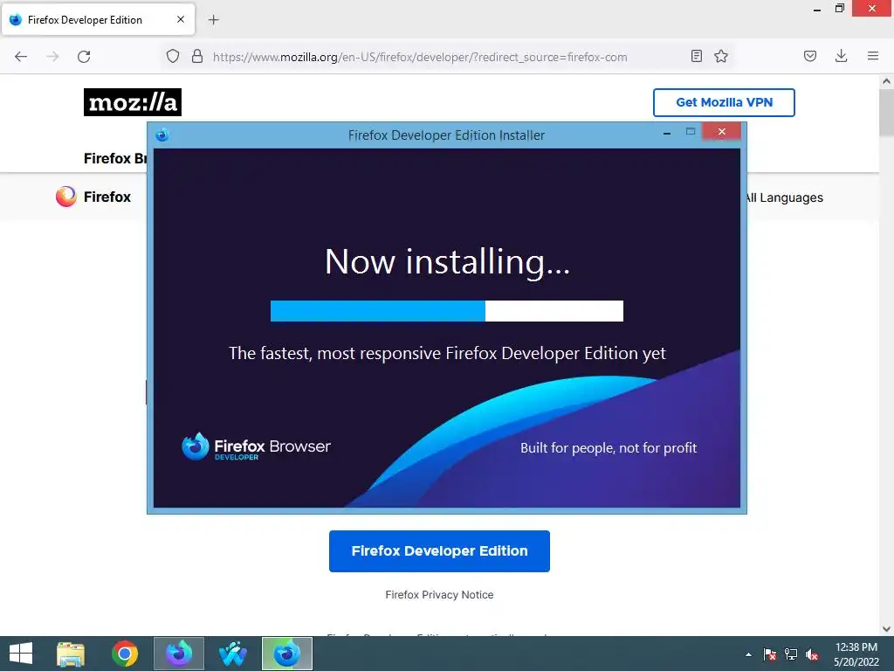This screenshot has width=894, height=671.
Task: Open the Firefox application menu
Action: coord(873,56)
